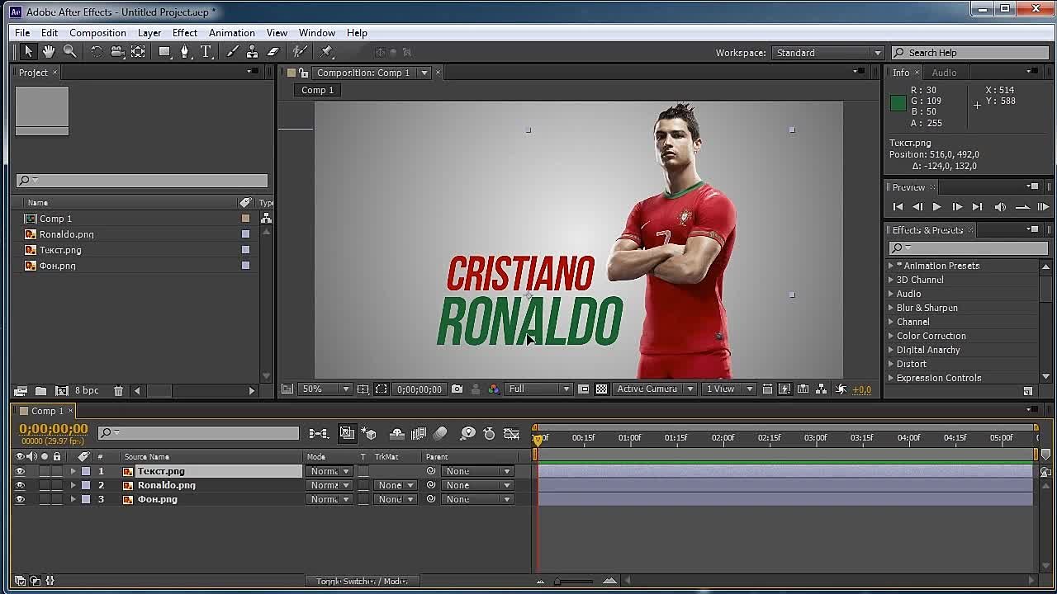Click the Search Help input field

(971, 53)
